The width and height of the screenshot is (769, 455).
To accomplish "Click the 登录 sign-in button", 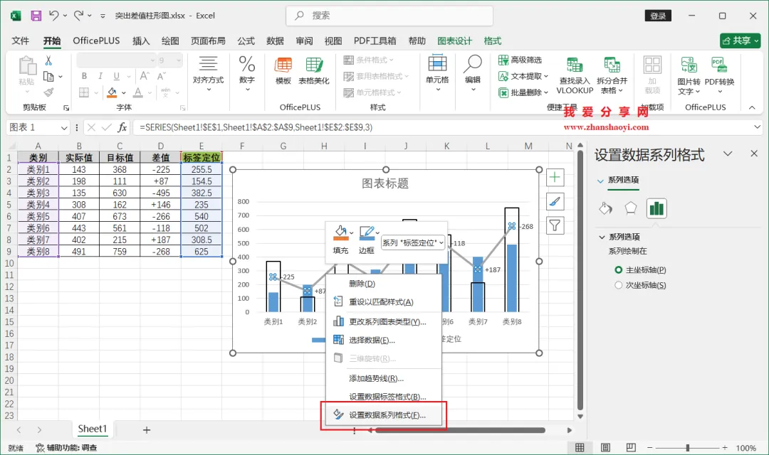I will [x=658, y=16].
